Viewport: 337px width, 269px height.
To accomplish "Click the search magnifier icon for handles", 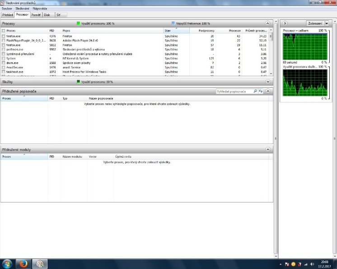I will 255,91.
